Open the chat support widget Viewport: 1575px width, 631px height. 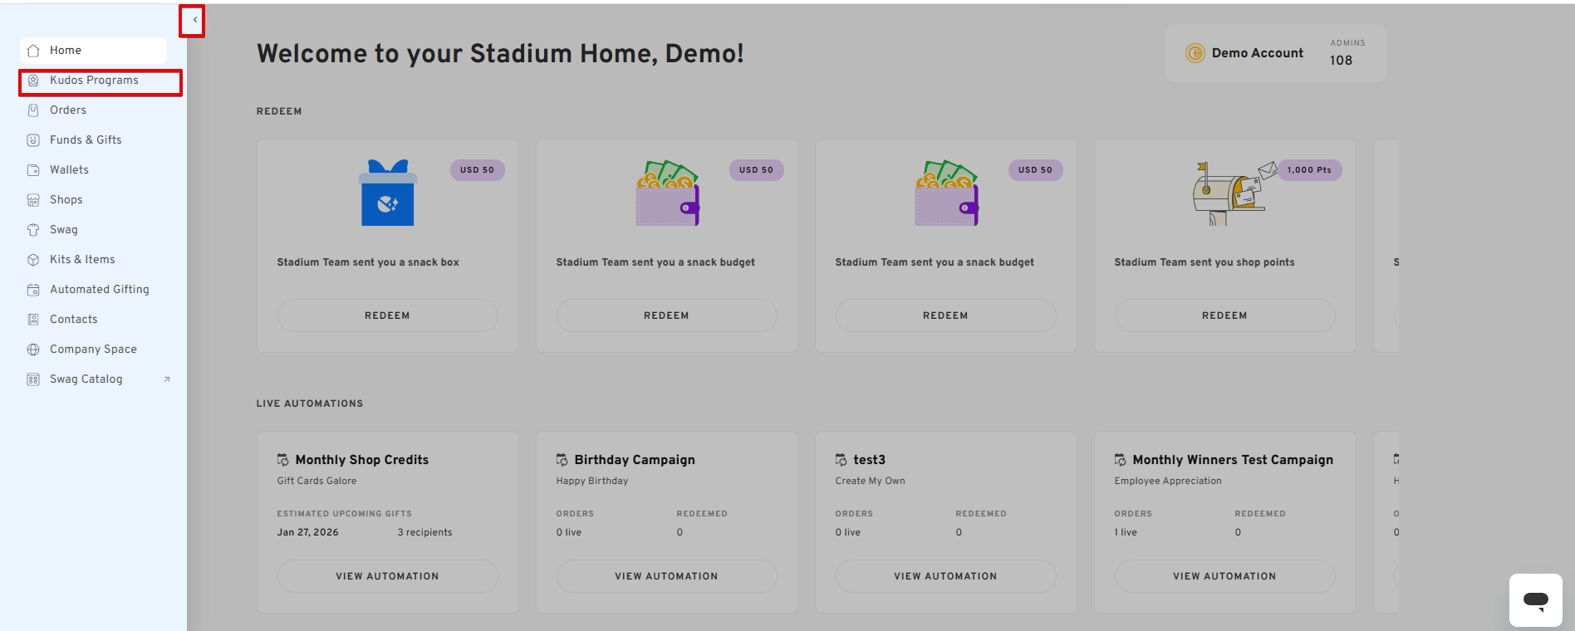1535,599
